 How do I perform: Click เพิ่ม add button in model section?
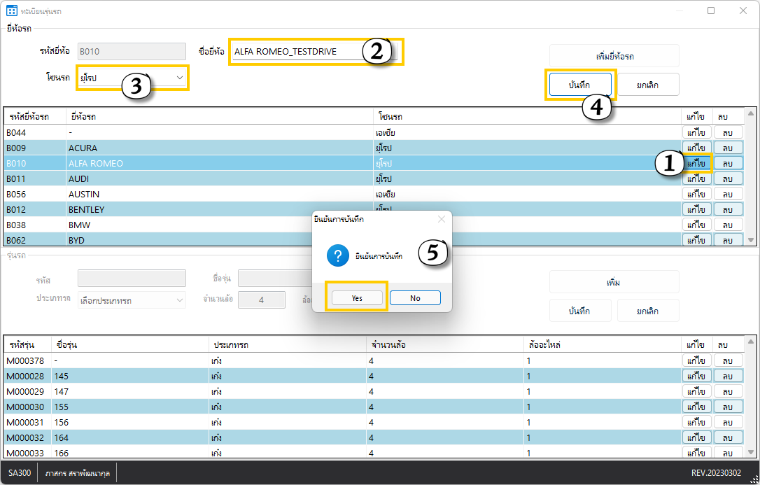click(614, 283)
